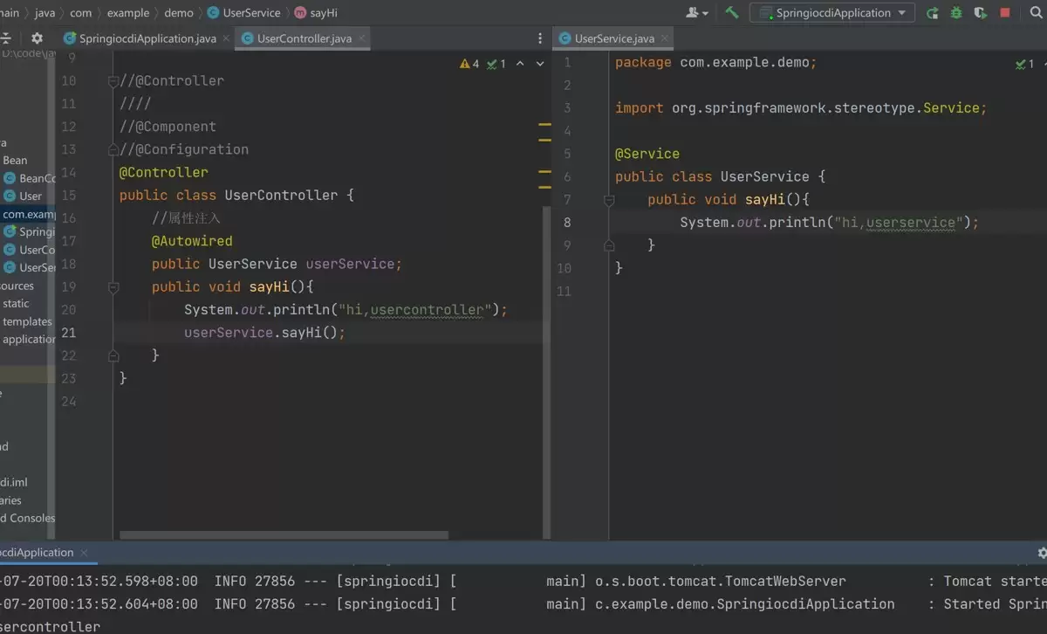Image resolution: width=1047 pixels, height=634 pixels.
Task: Click the project panel gear settings icon
Action: 37,38
